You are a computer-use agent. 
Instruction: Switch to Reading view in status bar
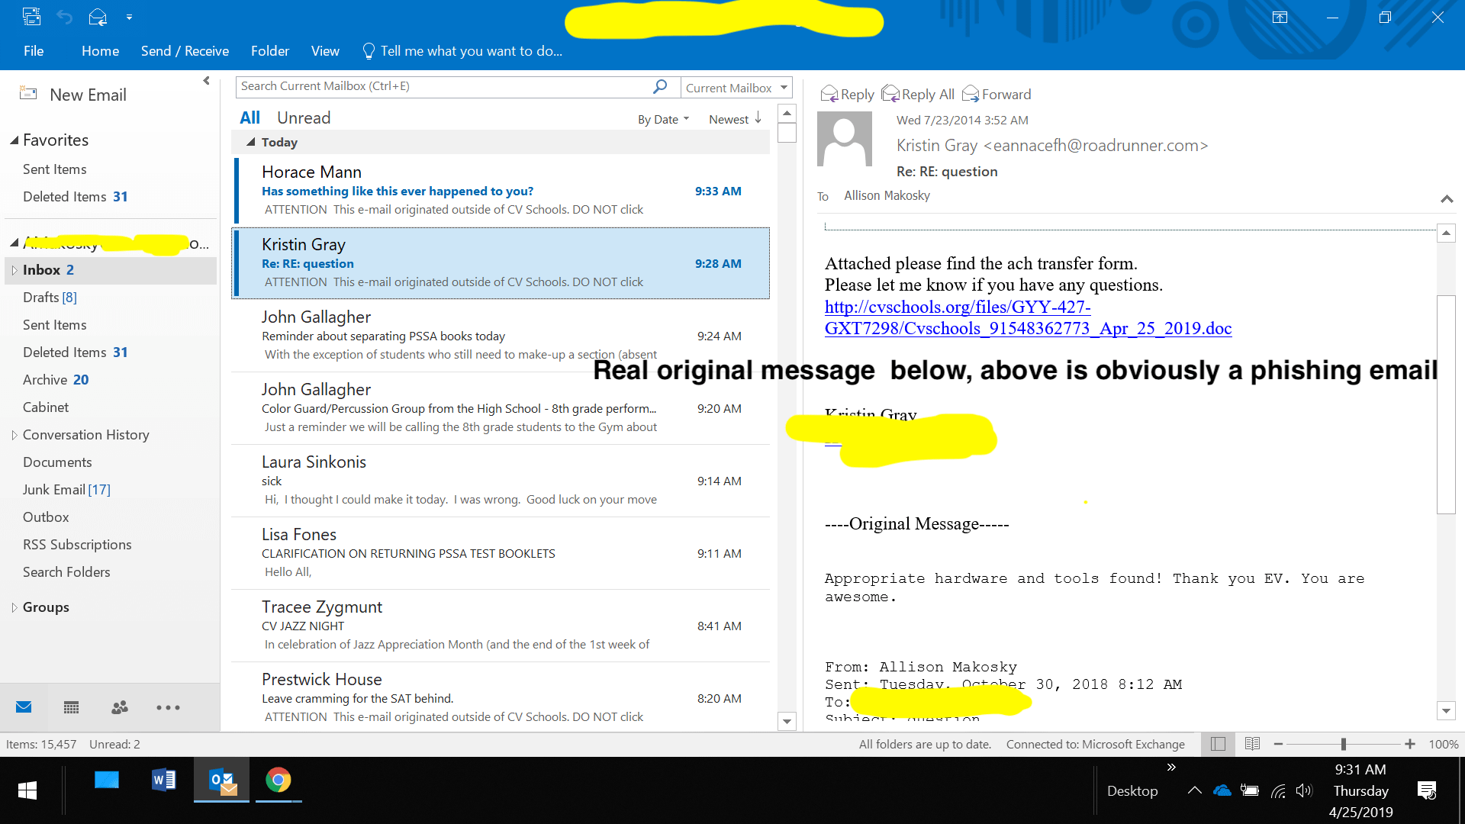1252,744
